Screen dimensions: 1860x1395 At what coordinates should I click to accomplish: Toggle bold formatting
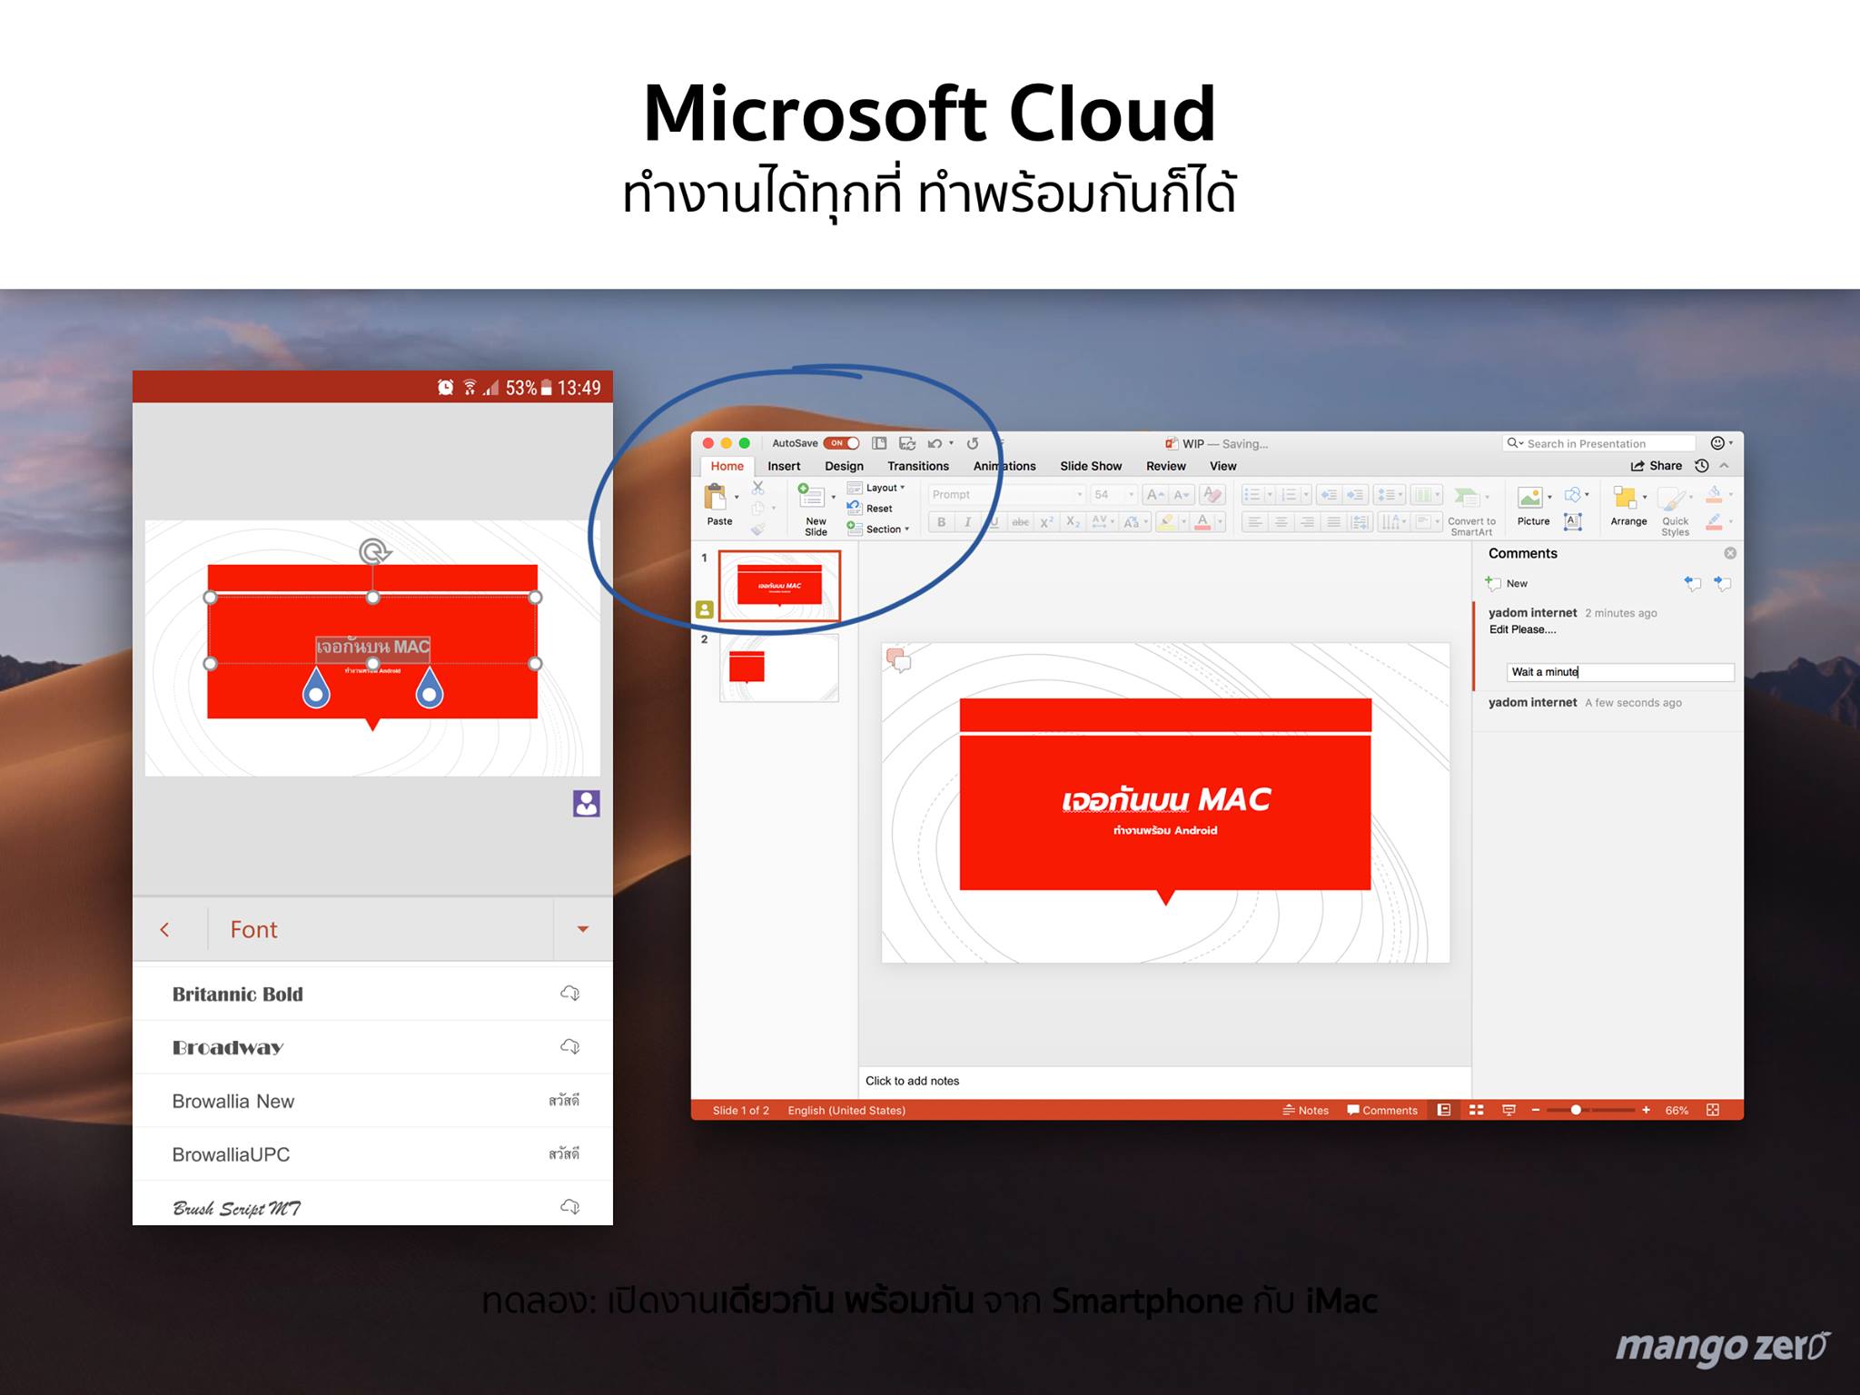pyautogui.click(x=942, y=522)
